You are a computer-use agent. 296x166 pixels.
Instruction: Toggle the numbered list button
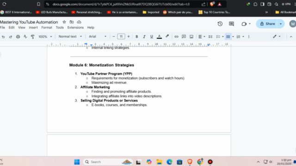click(238, 37)
